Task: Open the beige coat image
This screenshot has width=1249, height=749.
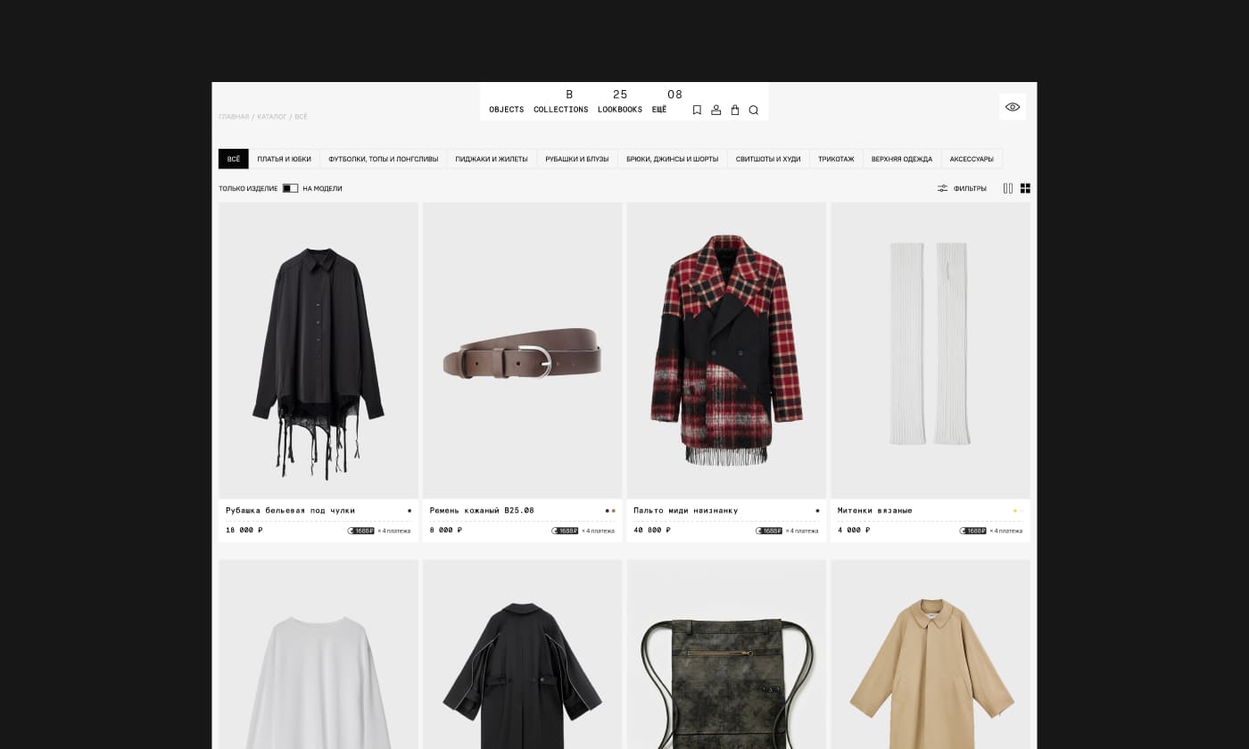Action: coord(931,654)
